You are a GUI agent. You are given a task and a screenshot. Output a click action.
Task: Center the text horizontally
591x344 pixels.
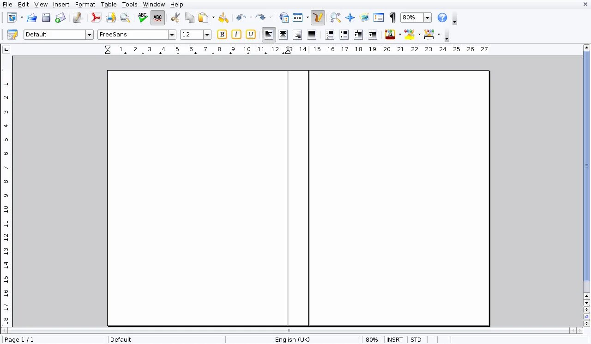(x=283, y=35)
